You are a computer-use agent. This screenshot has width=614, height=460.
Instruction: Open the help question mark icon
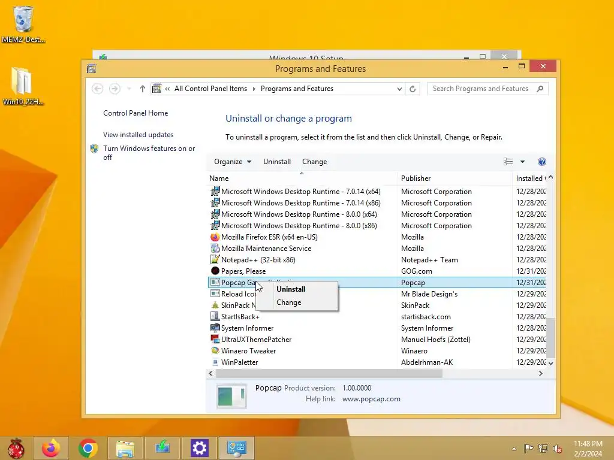pos(542,162)
